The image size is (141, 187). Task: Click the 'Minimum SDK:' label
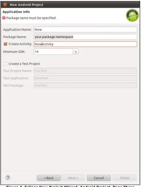14,52
